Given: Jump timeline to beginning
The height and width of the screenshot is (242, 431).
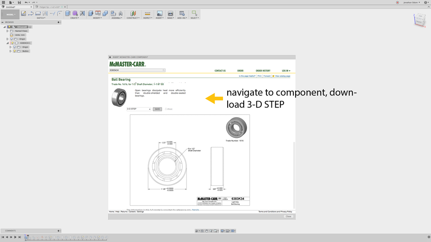Looking at the screenshot, I should 3,237.
